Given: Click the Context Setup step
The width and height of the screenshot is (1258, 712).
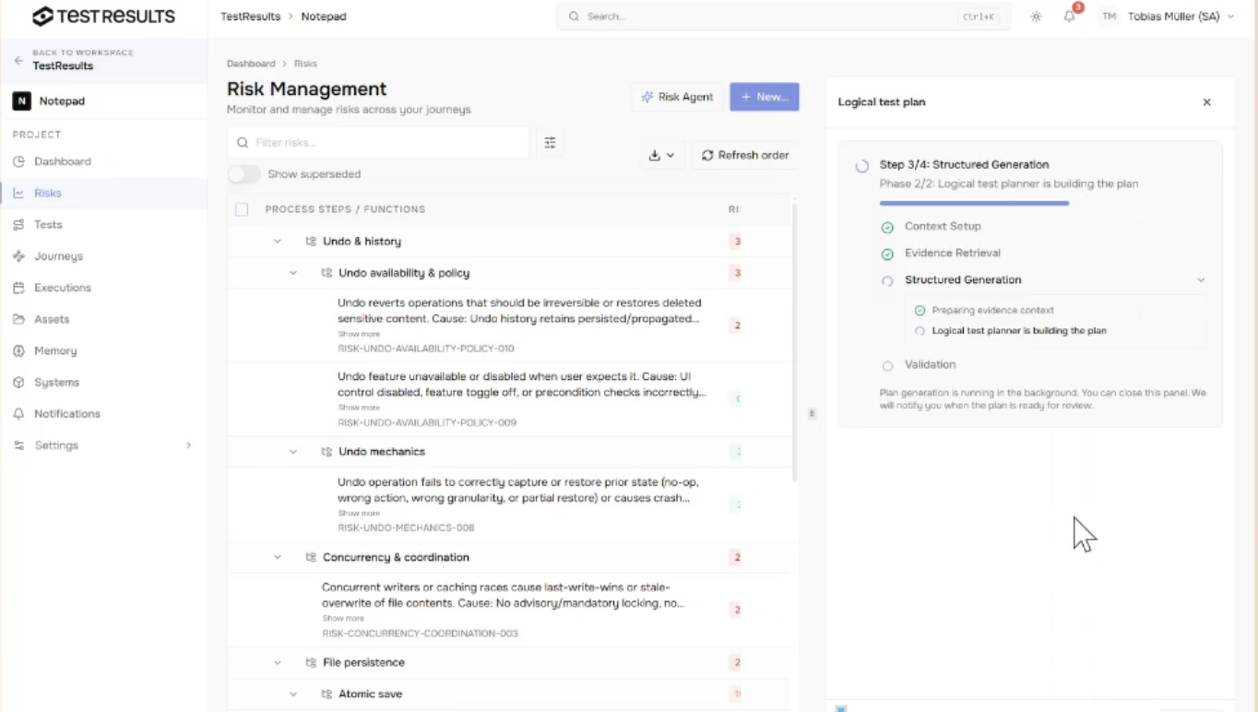Looking at the screenshot, I should tap(943, 226).
